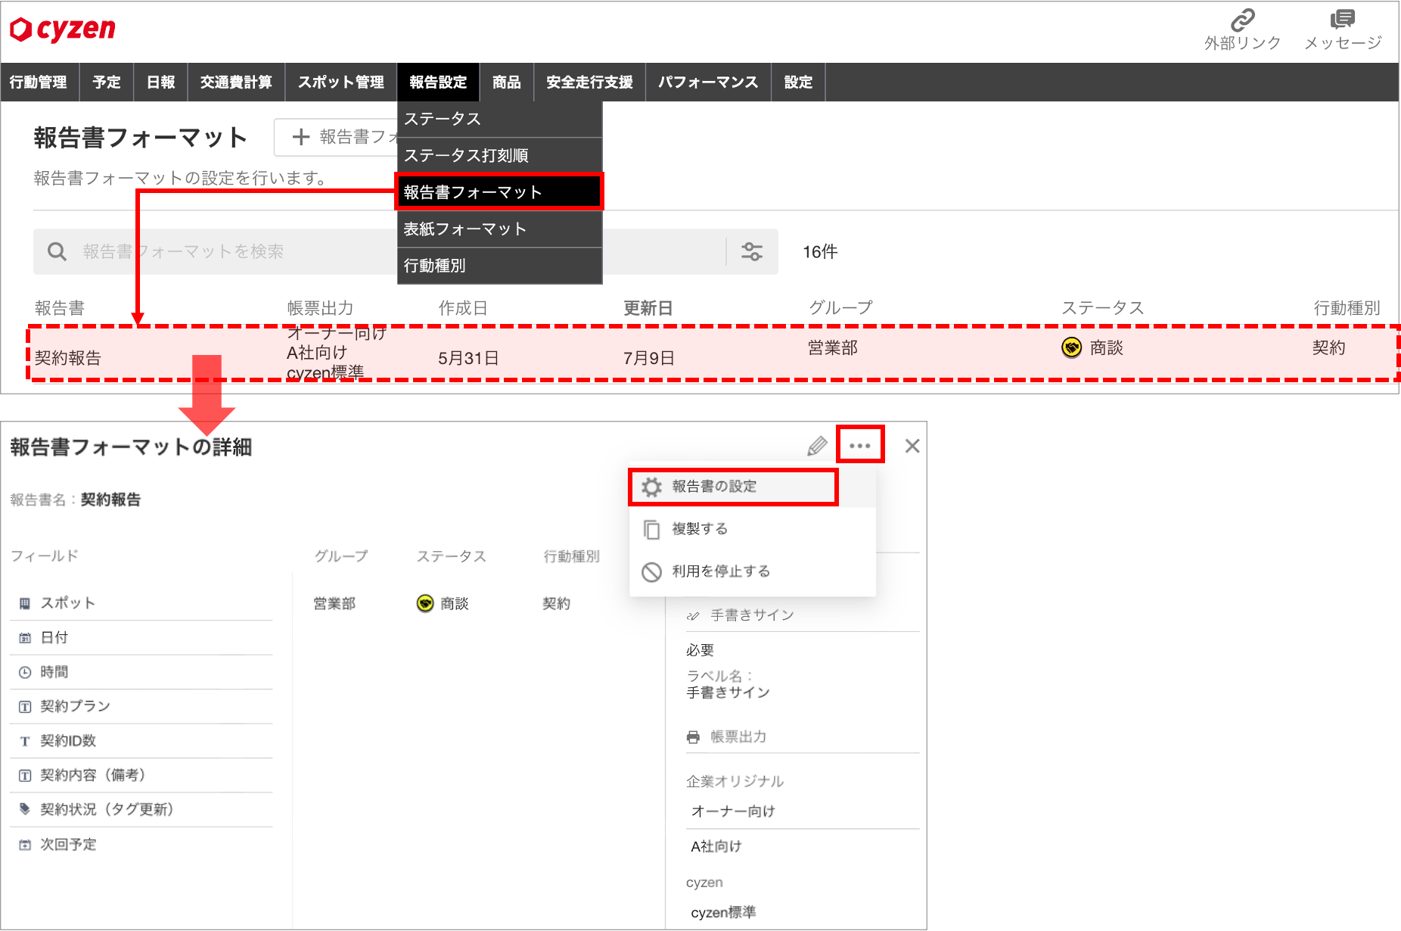Switch to the 交通費計算 tab

(235, 82)
